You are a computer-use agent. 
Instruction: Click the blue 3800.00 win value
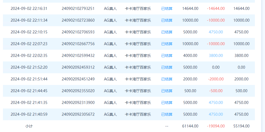click(x=216, y=56)
